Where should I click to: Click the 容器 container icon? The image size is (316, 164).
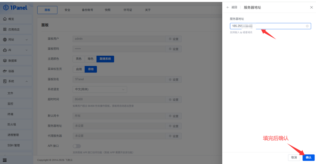(5, 71)
